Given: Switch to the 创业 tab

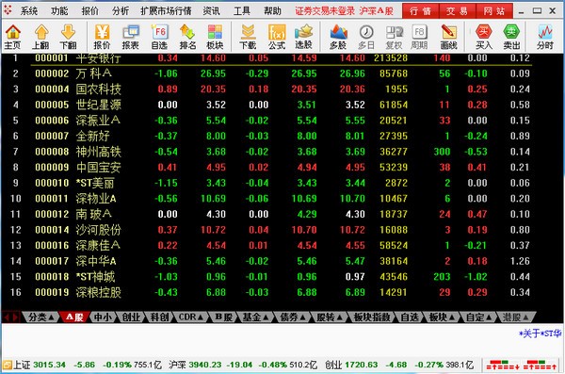Looking at the screenshot, I should tap(131, 317).
